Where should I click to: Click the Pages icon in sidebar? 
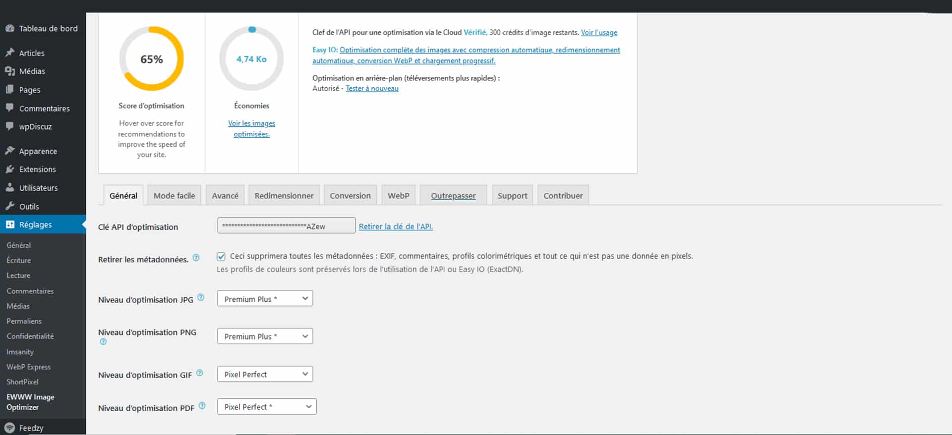click(9, 90)
